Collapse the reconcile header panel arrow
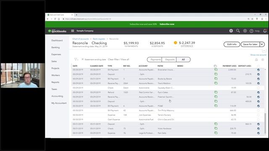The height and width of the screenshot is (151, 269). pyautogui.click(x=264, y=51)
